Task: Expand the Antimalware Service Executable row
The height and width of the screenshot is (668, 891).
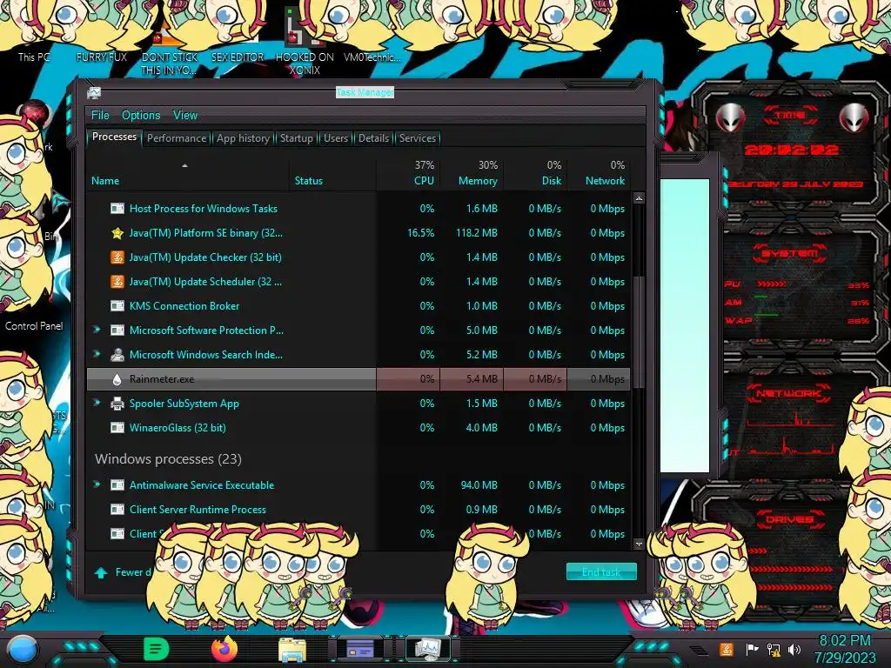Action: pos(97,485)
